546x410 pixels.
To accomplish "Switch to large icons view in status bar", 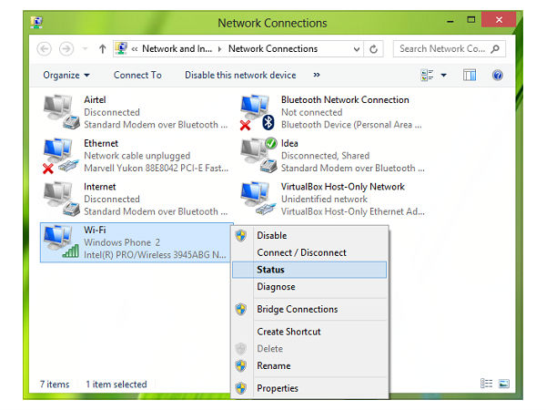I will [x=504, y=384].
